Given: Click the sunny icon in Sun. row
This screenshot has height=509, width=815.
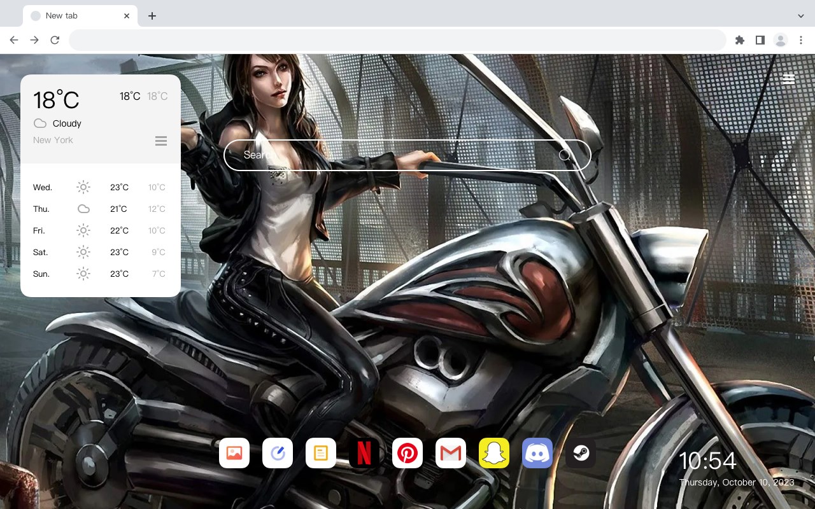Looking at the screenshot, I should coord(83,274).
